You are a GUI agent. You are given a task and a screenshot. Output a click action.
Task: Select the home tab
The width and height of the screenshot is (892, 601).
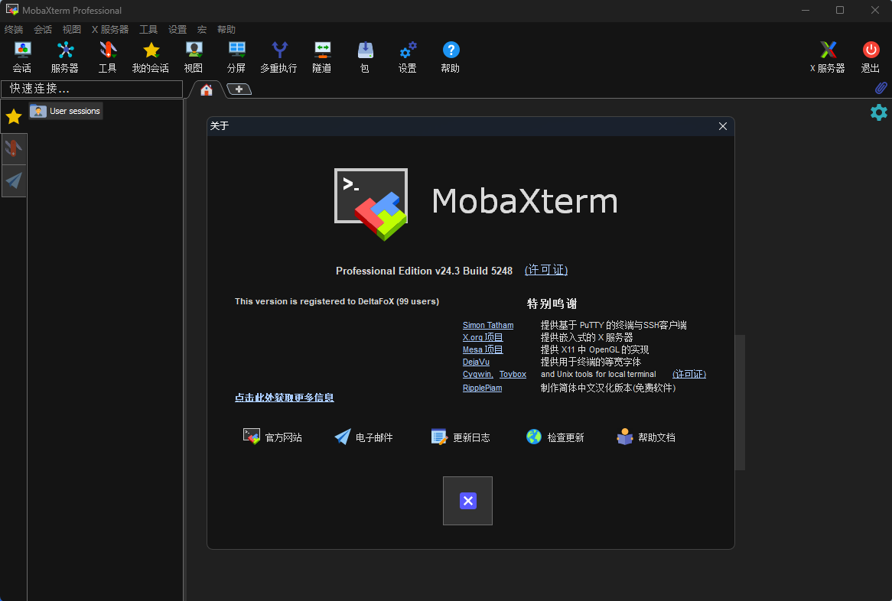pos(207,89)
